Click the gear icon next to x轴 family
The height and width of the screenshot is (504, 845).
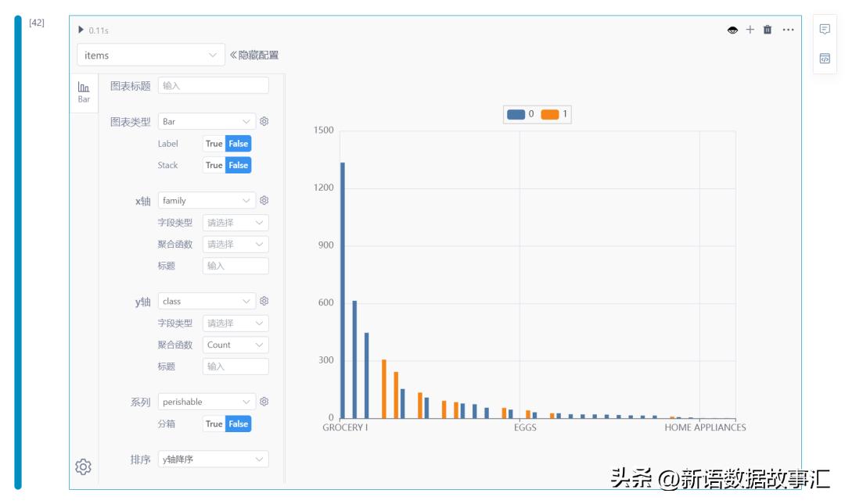click(264, 200)
